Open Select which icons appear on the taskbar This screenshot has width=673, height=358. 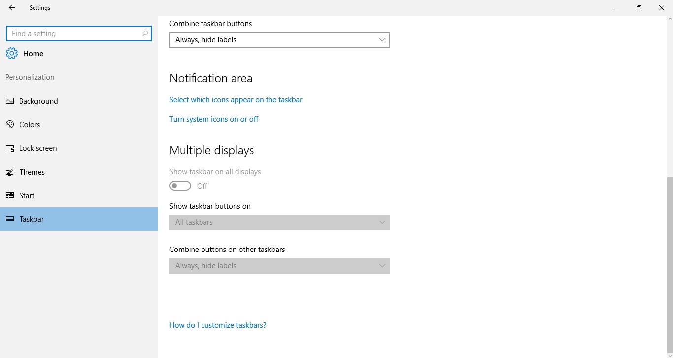pos(236,99)
